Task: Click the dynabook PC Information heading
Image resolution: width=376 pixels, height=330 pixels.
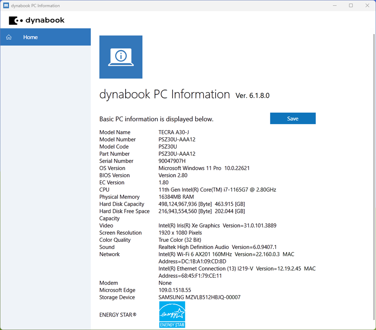Action: tap(165, 94)
